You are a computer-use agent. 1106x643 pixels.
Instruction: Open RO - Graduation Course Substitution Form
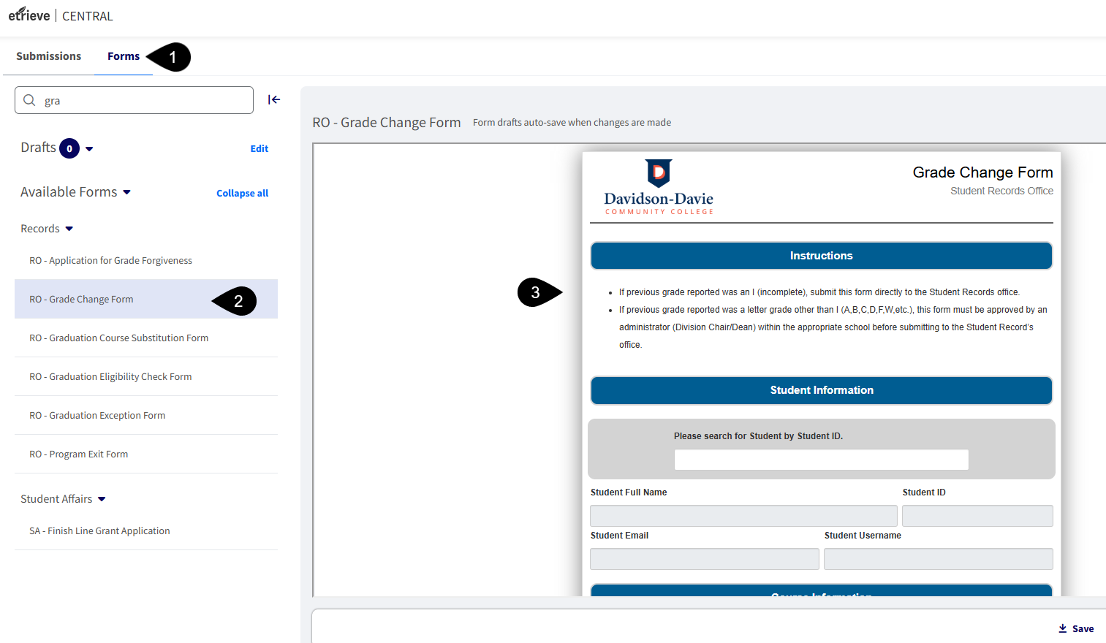click(118, 338)
